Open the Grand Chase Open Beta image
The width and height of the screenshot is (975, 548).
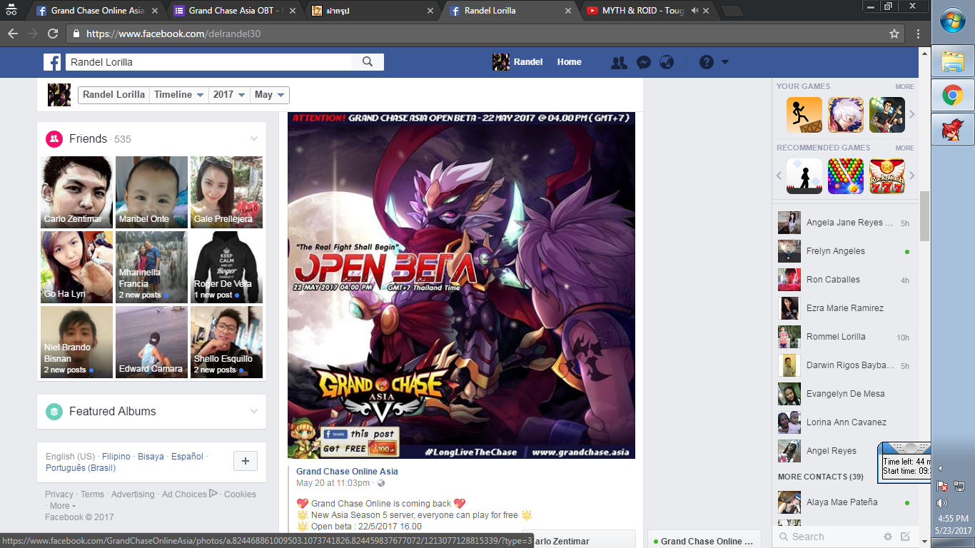461,285
